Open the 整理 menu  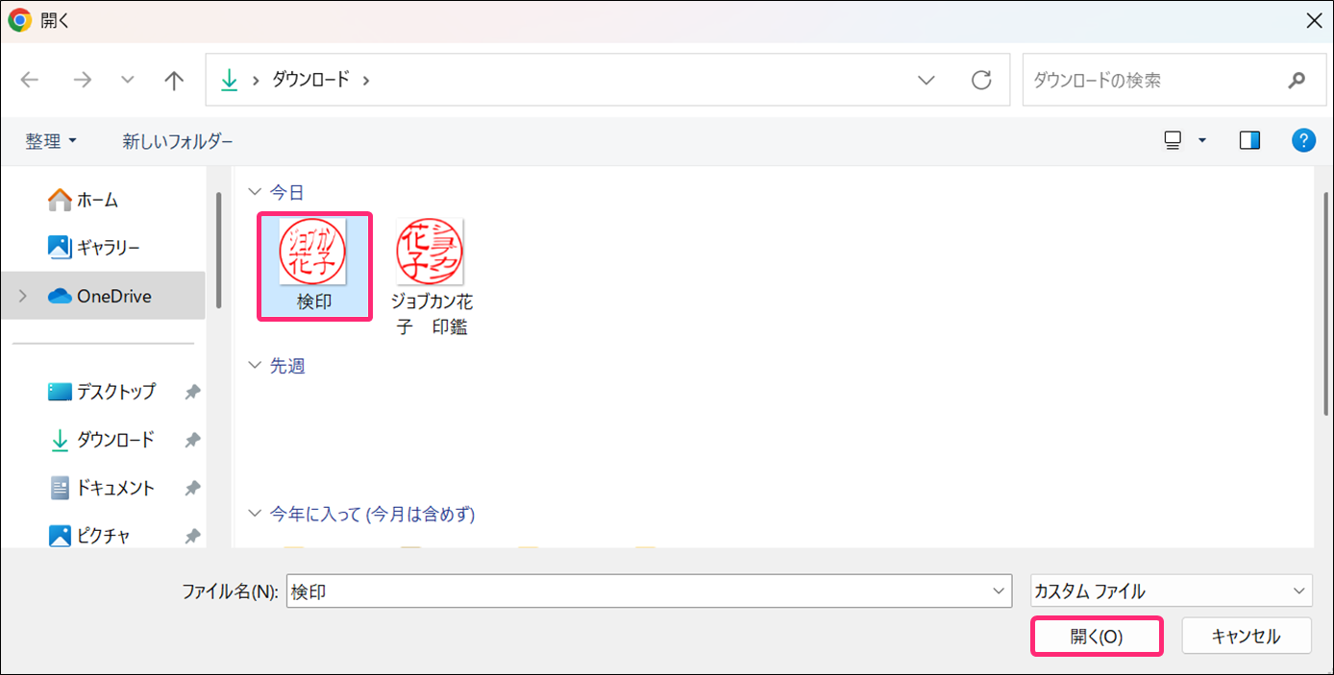(51, 141)
